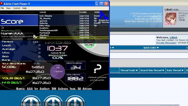Maximize the Adobe Flash Player window

click(x=102, y=4)
